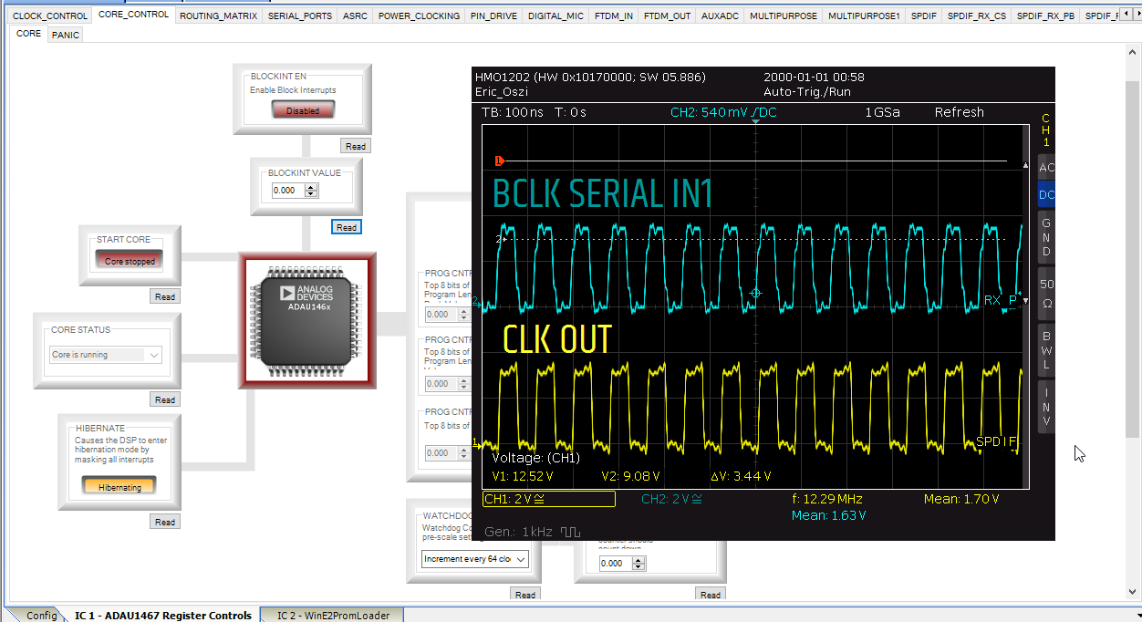Click Read under START CORE
Viewport: 1142px width, 622px height.
tap(165, 296)
